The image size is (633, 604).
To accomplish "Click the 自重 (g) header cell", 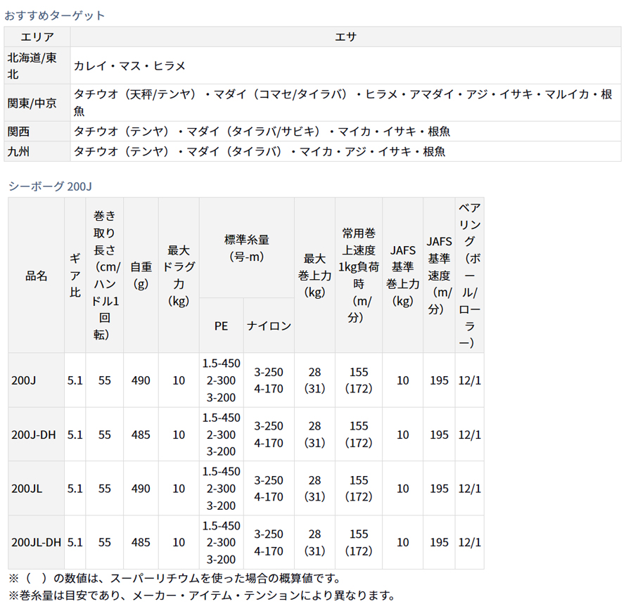I will coord(141,276).
